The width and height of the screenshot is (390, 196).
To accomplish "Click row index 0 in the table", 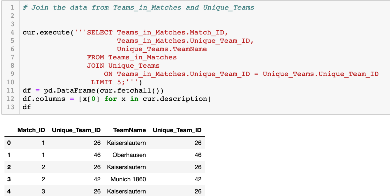I will tap(9, 143).
